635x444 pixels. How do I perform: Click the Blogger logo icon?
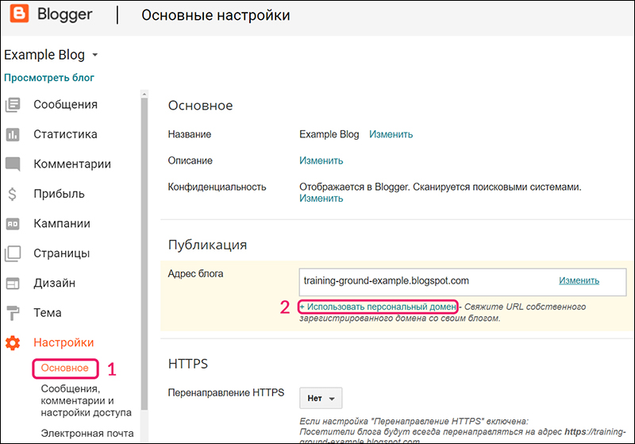pos(19,15)
